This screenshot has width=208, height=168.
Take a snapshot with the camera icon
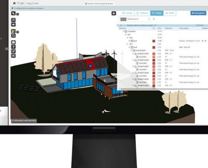click(x=13, y=42)
